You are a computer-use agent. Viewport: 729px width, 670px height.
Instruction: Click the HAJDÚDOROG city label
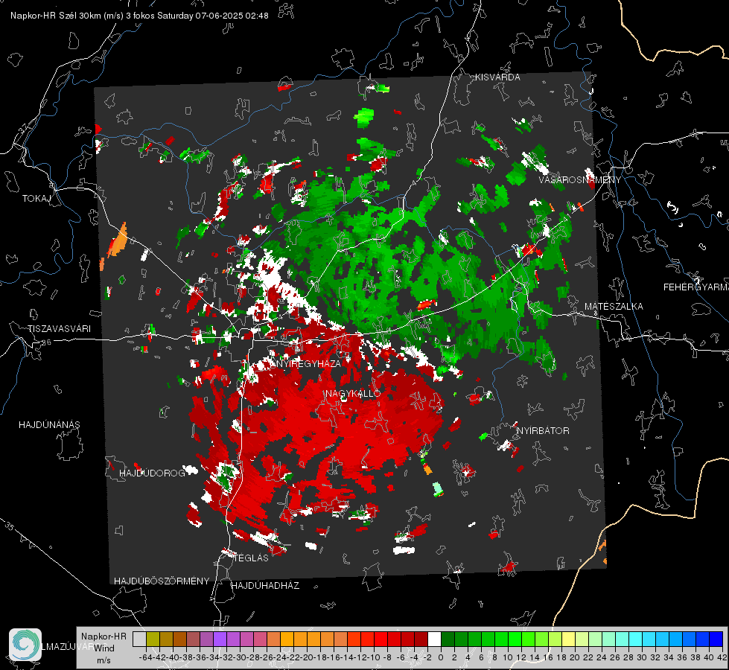click(x=152, y=473)
